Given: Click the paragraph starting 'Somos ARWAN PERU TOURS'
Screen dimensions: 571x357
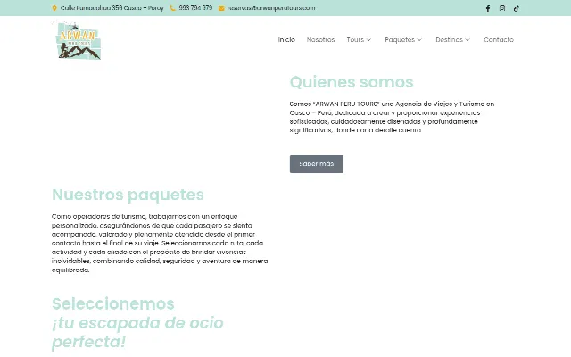Looking at the screenshot, I should coord(393,117).
